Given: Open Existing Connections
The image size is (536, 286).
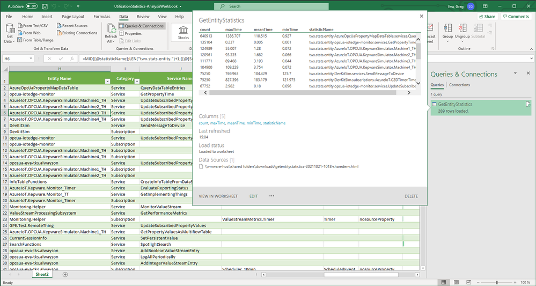Looking at the screenshot, I should 77,33.
